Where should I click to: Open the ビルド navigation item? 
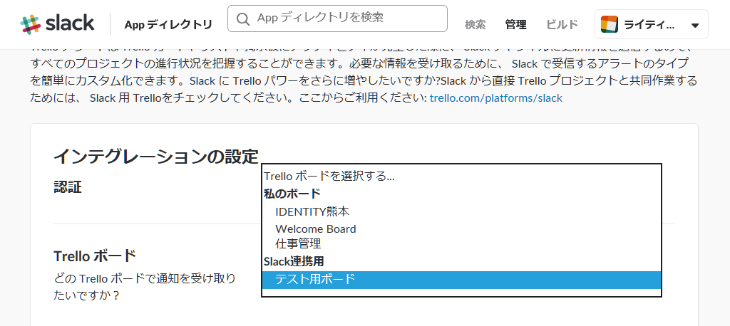[562, 25]
